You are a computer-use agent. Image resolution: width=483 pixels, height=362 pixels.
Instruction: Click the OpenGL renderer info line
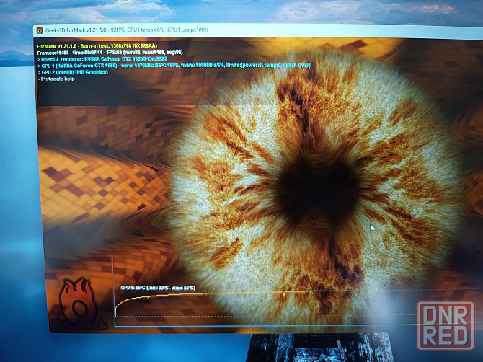click(x=101, y=58)
